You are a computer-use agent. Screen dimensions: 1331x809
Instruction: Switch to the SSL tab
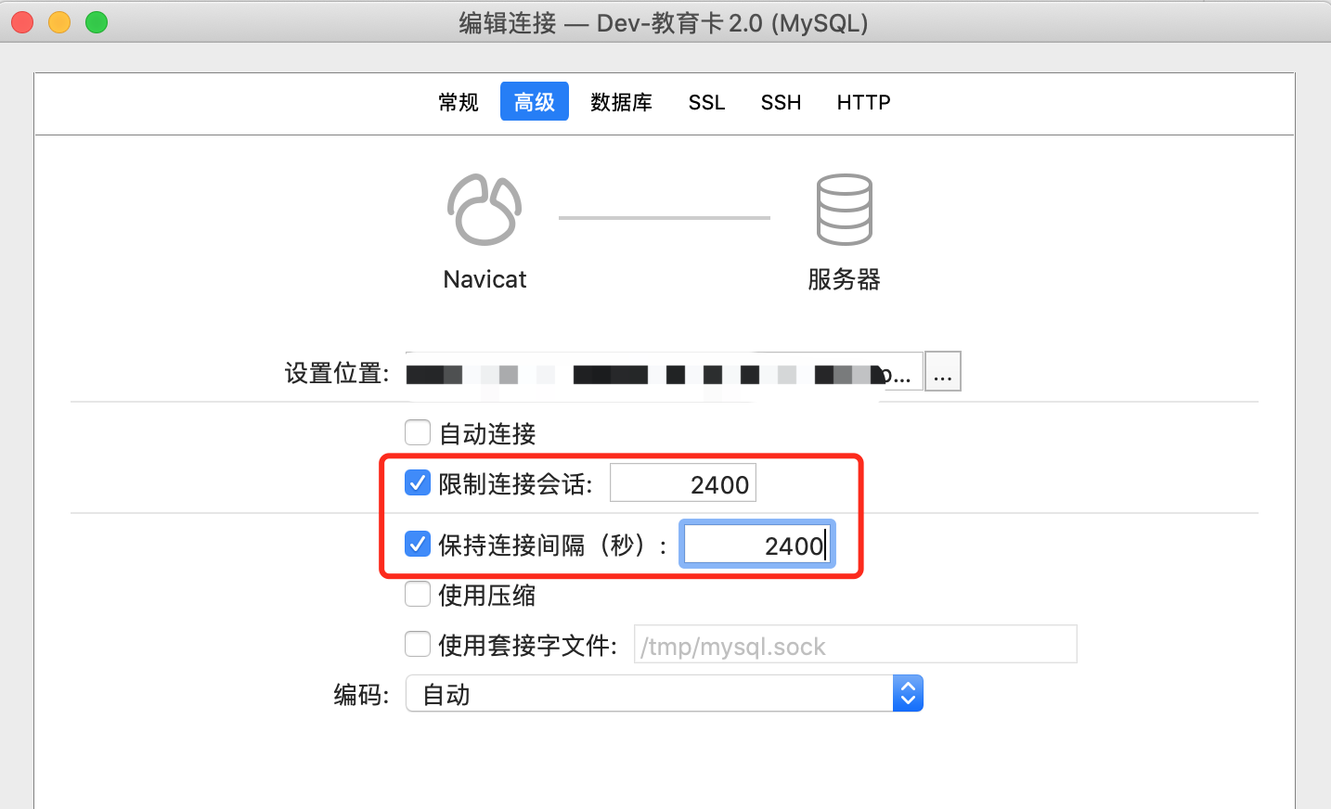(706, 102)
